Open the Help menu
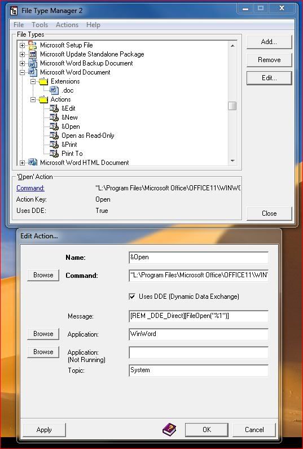The height and width of the screenshot is (449, 303). [x=93, y=25]
